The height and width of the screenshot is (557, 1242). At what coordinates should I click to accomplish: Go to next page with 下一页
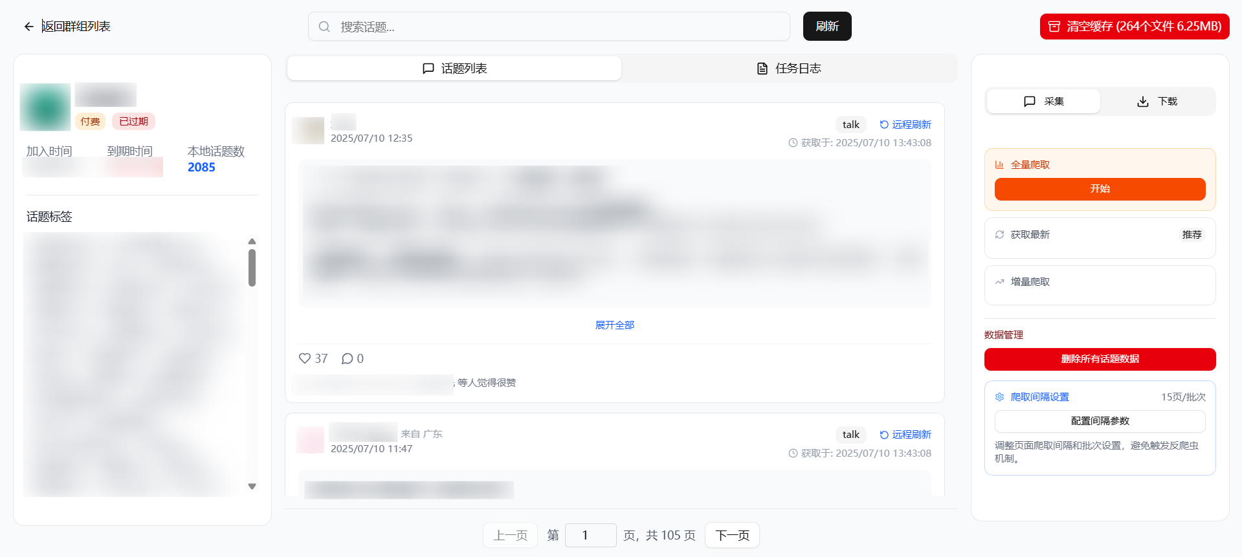point(732,536)
